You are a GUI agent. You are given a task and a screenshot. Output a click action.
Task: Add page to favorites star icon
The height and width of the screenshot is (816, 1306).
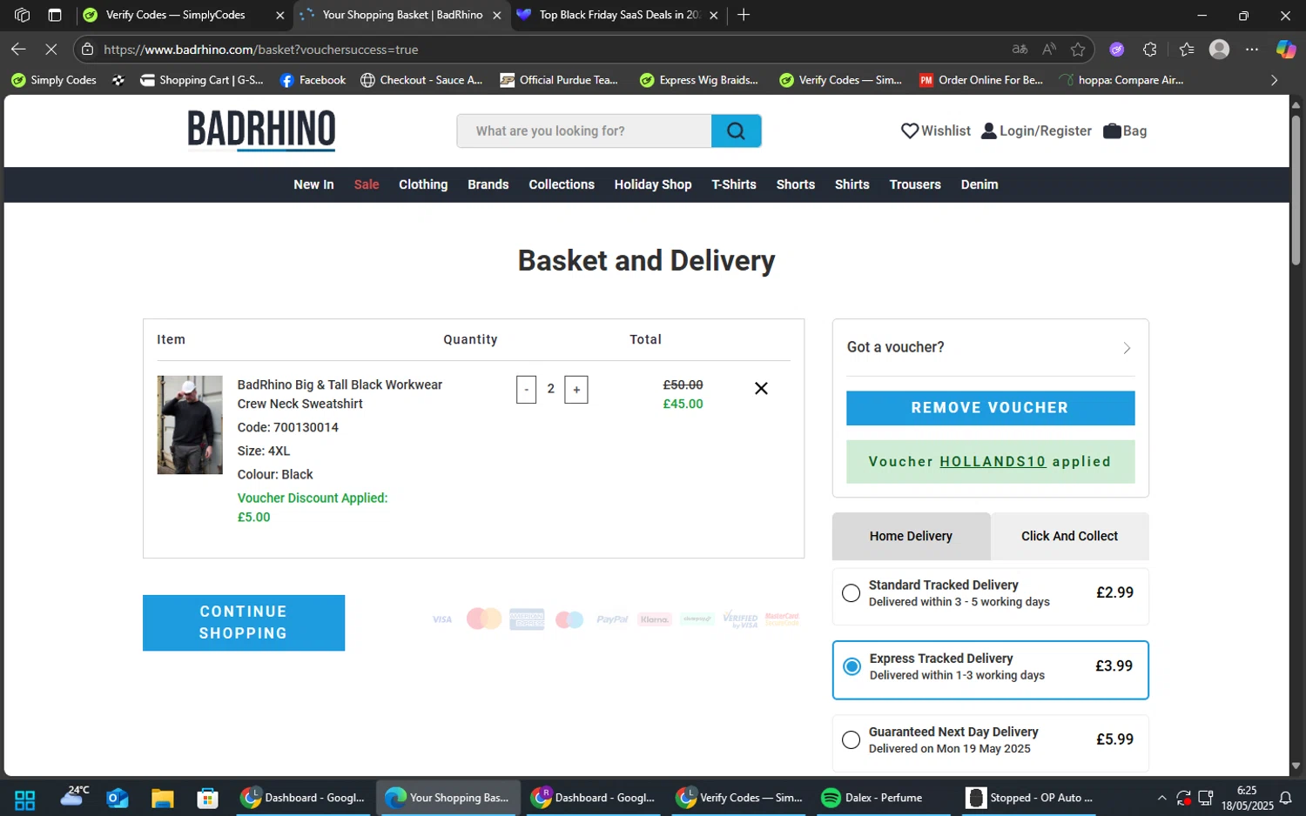click(x=1078, y=50)
